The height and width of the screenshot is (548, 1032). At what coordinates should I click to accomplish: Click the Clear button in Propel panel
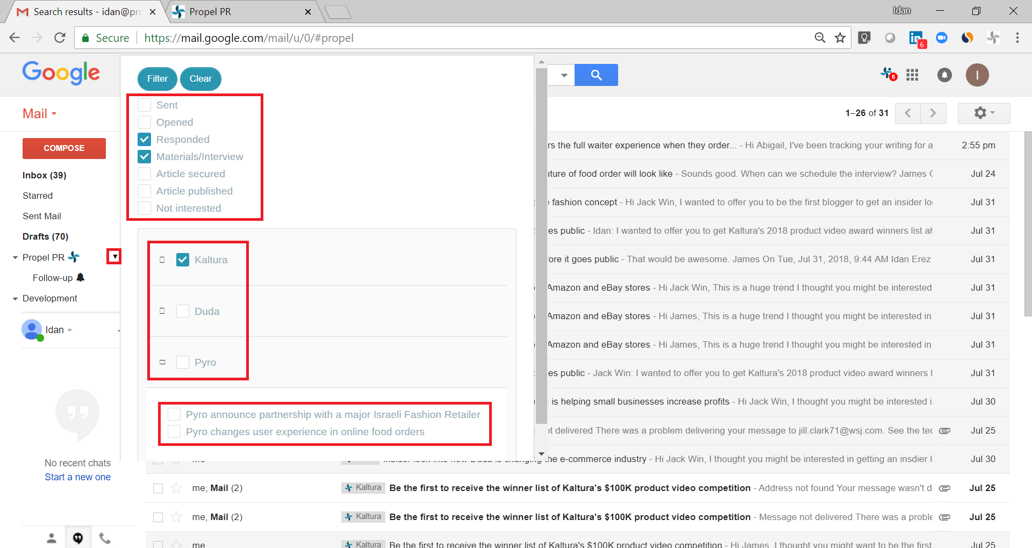(x=200, y=79)
